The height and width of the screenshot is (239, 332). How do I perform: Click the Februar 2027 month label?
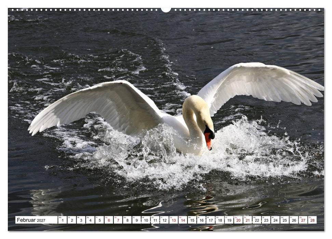[31, 220]
